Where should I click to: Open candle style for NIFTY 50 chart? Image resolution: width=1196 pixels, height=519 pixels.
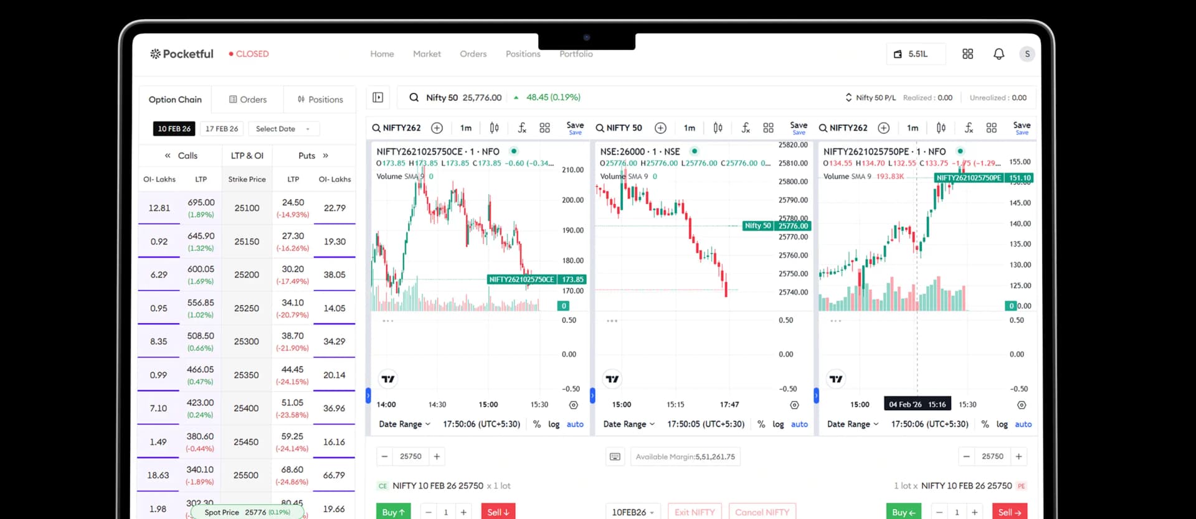(718, 128)
